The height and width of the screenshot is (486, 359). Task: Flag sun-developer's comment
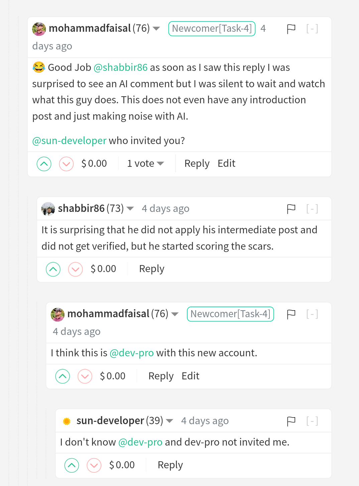291,421
